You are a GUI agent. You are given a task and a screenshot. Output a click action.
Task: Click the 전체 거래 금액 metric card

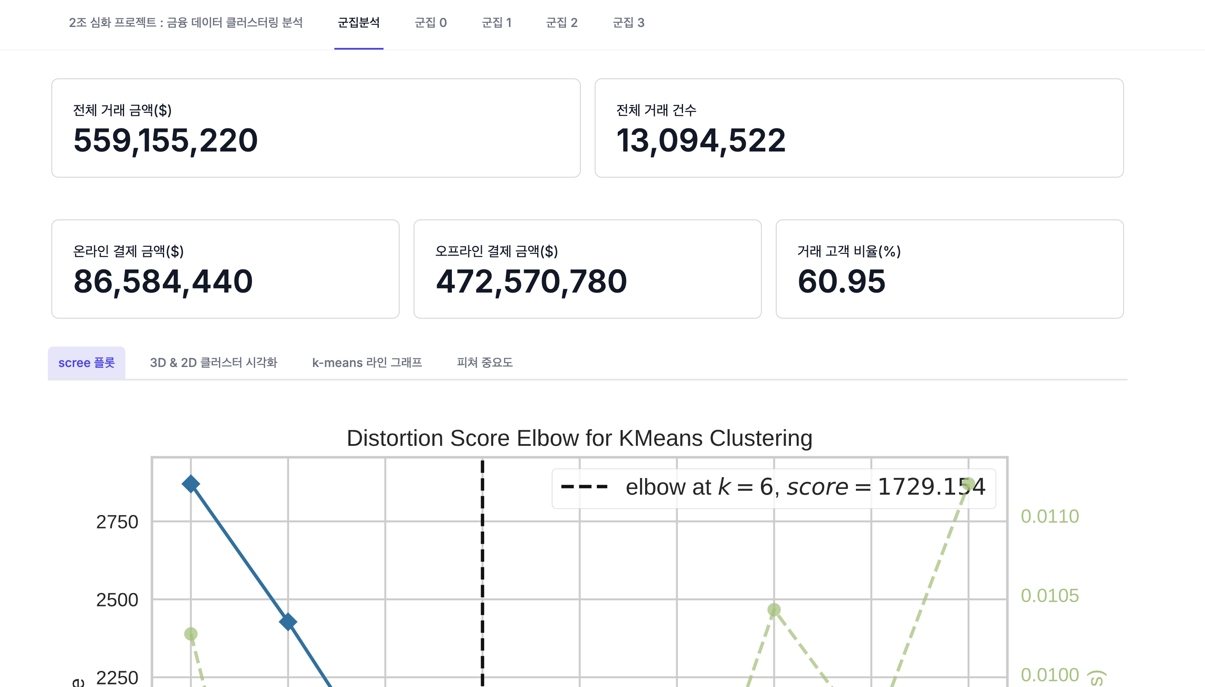[316, 128]
